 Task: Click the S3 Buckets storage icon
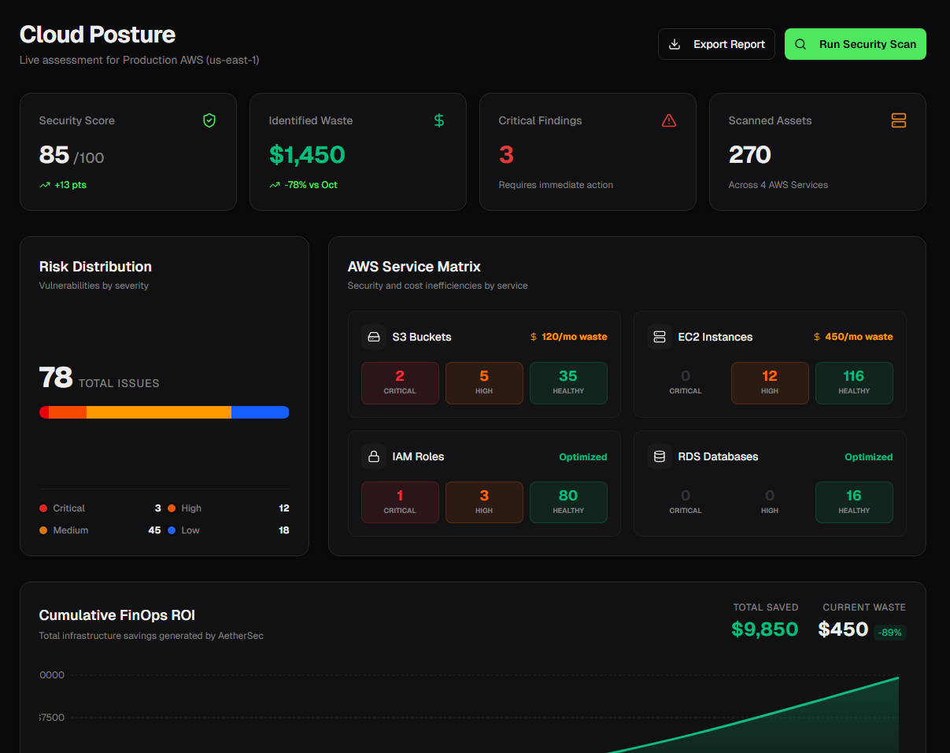tap(374, 337)
